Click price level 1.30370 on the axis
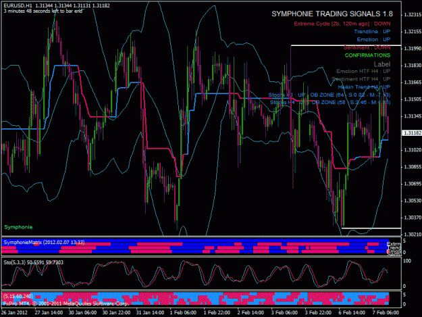 413,218
